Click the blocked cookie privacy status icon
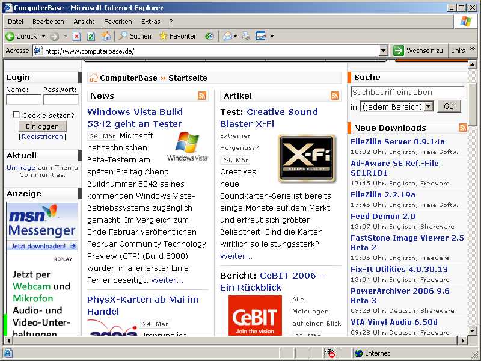481x361 pixels. [330, 353]
